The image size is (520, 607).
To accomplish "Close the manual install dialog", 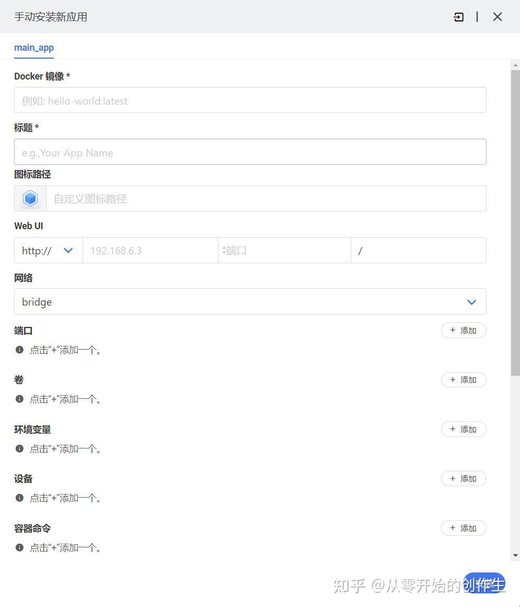I will pos(497,17).
